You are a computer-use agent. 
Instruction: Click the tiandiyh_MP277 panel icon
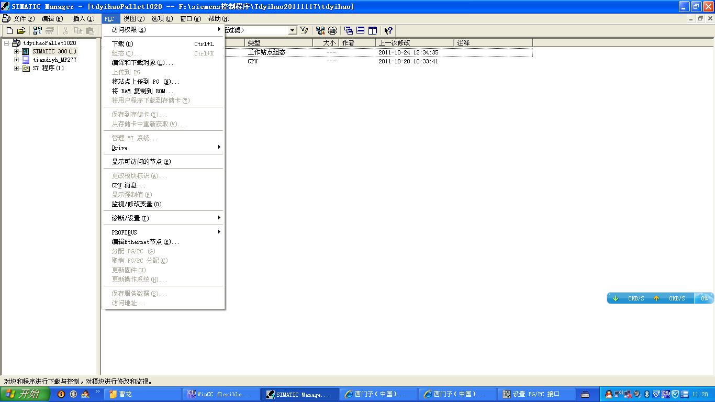pos(26,60)
